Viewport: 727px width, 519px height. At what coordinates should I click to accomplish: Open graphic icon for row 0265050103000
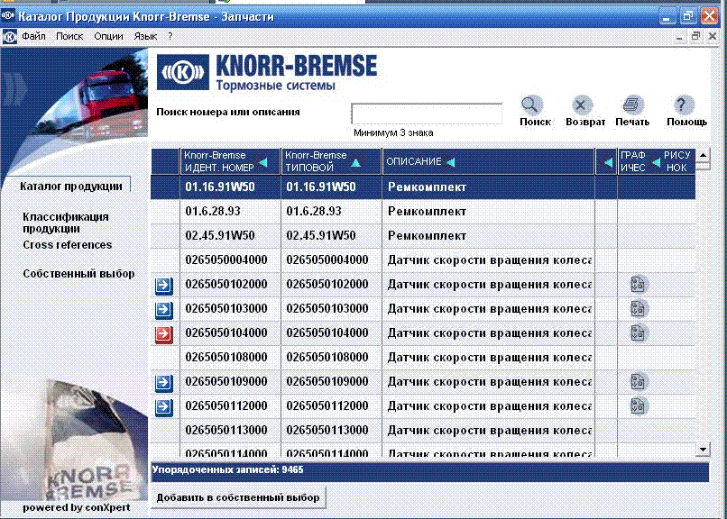[639, 309]
